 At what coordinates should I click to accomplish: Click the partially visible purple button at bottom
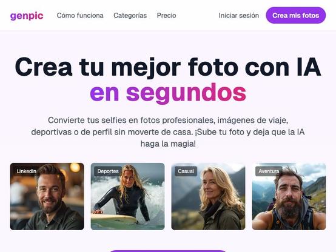click(x=168, y=251)
